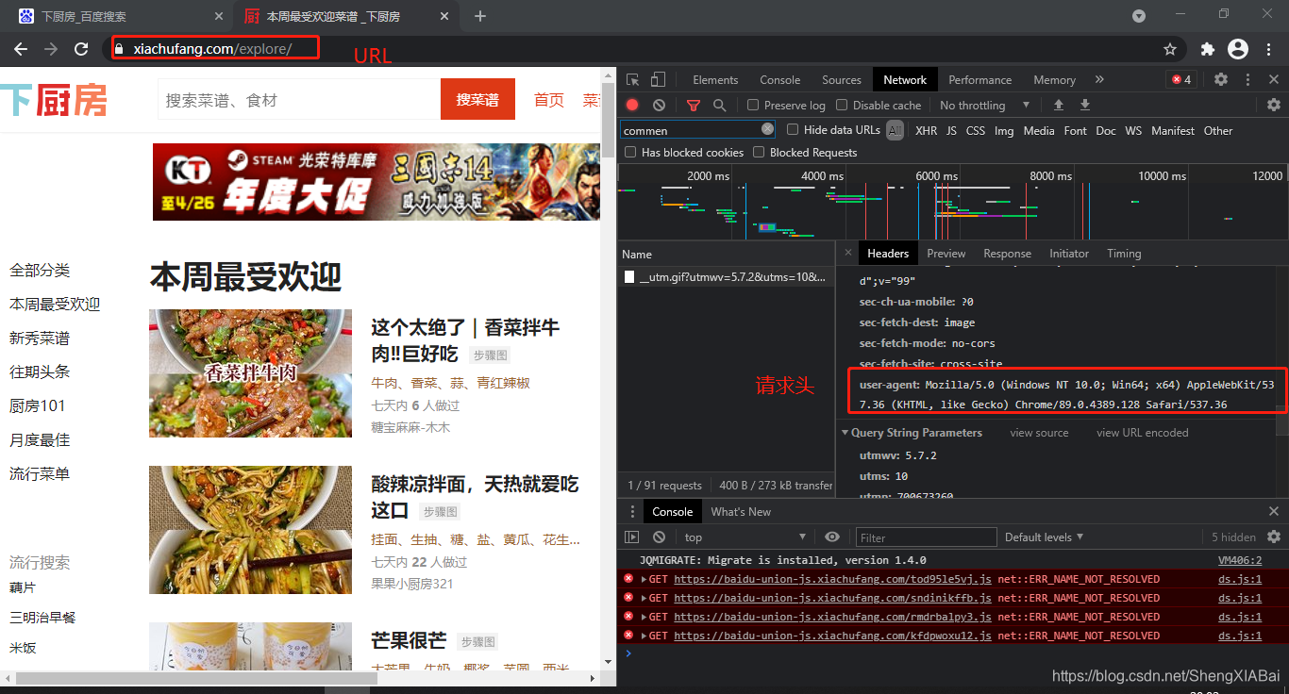Screen dimensions: 1289x694
Task: Export HAR file download arrow icon
Action: (x=1085, y=105)
